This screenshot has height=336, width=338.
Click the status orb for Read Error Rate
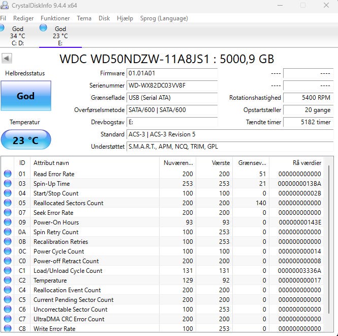(x=8, y=174)
